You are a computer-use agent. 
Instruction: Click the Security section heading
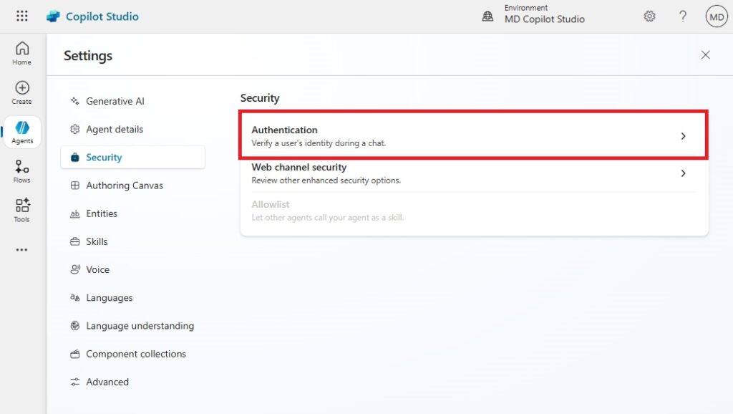pos(260,97)
